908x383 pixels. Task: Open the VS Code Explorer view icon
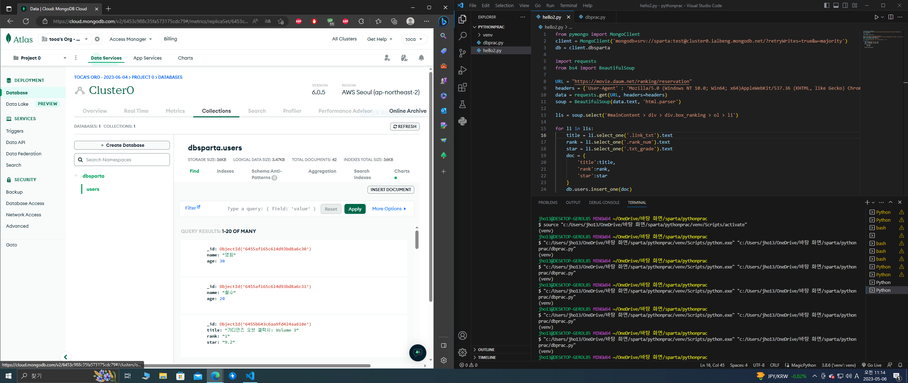(x=463, y=19)
